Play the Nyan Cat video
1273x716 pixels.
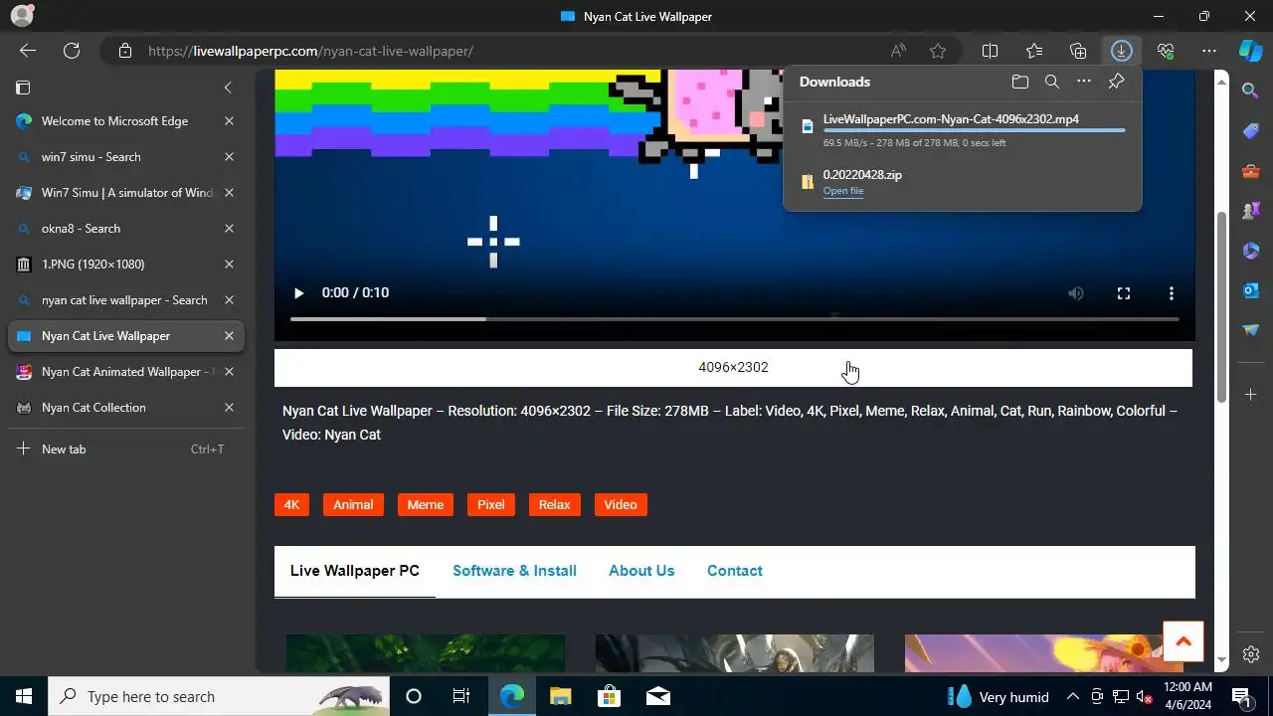pos(298,292)
